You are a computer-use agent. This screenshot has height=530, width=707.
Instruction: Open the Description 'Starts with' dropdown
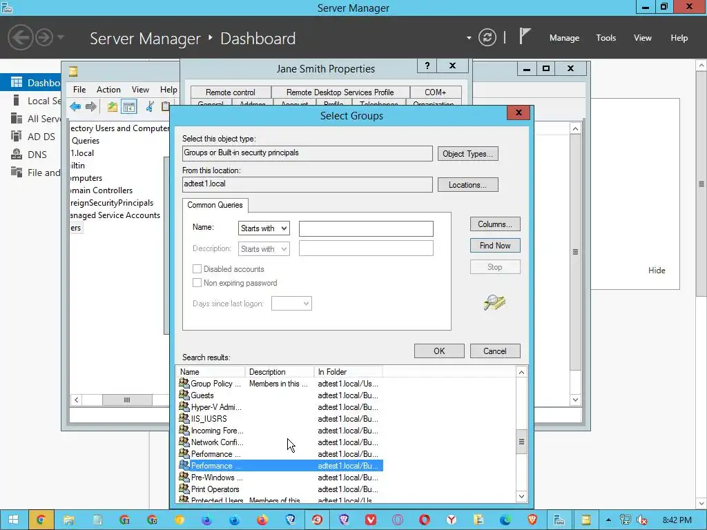[264, 248]
